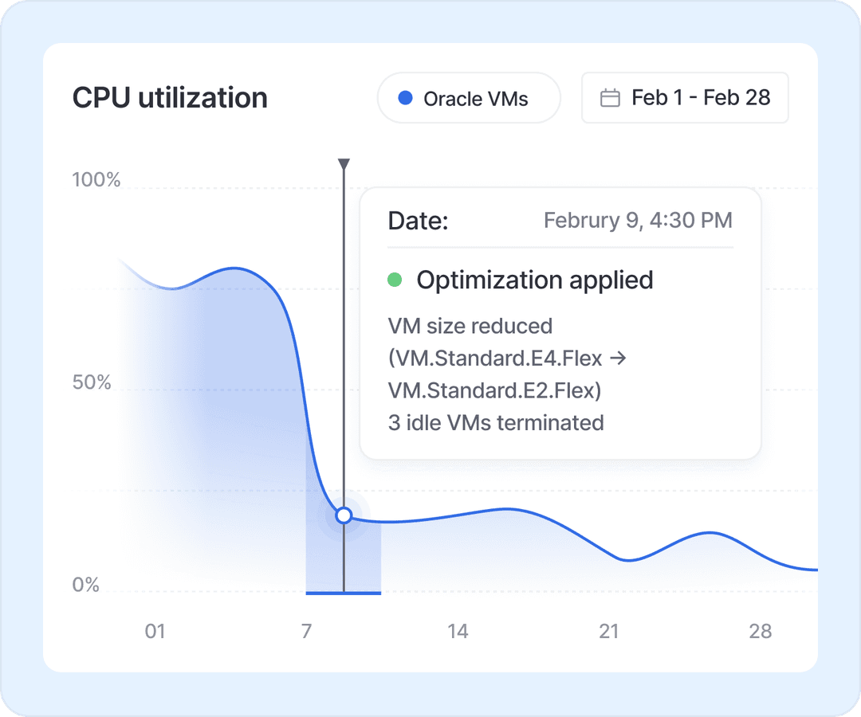Select the 21 tick on the date axis

click(x=609, y=632)
